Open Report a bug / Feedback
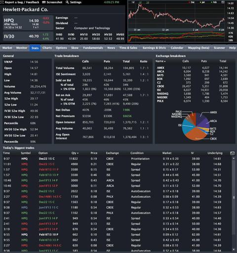Image resolution: width=237 pixels, height=253 pixels. [20, 2]
